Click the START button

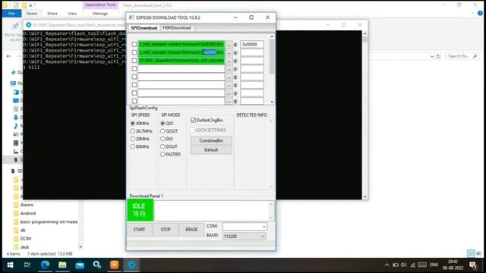click(139, 230)
